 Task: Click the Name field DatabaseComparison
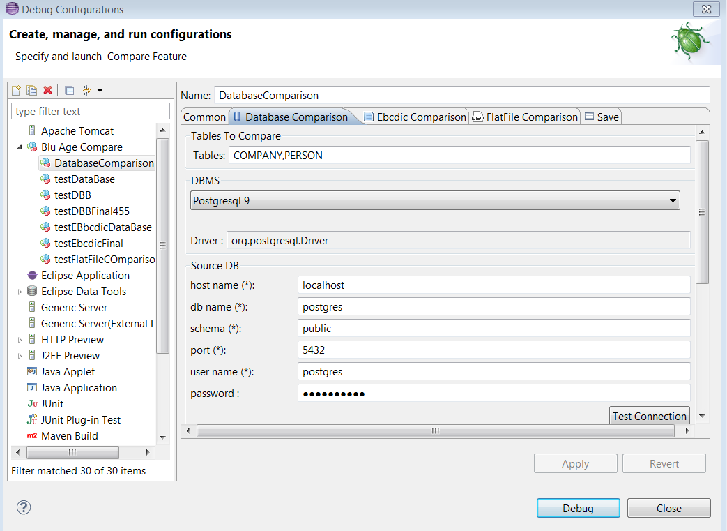tap(462, 95)
